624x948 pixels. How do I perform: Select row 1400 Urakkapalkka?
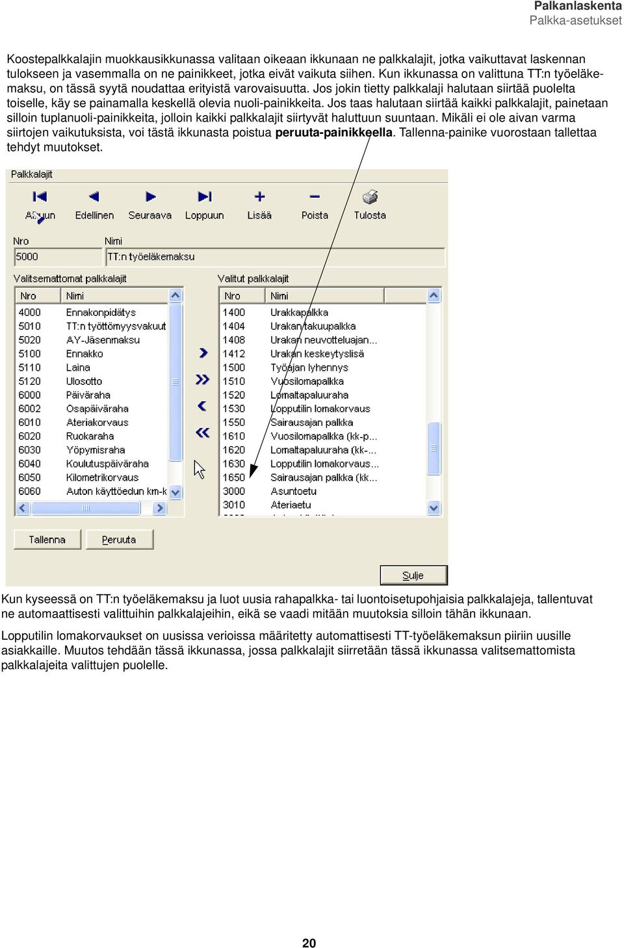(x=323, y=312)
